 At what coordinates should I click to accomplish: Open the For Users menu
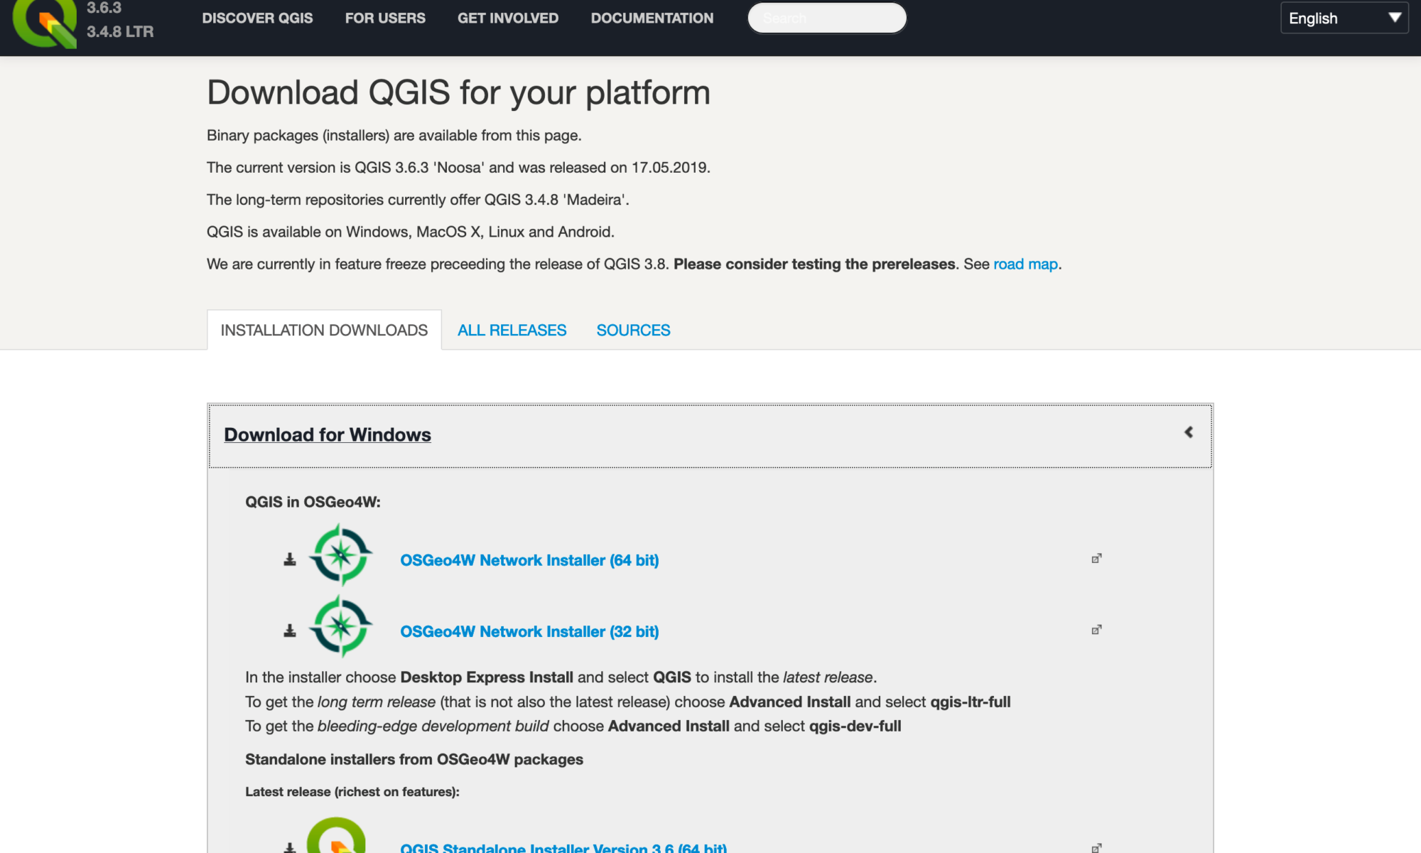tap(385, 18)
